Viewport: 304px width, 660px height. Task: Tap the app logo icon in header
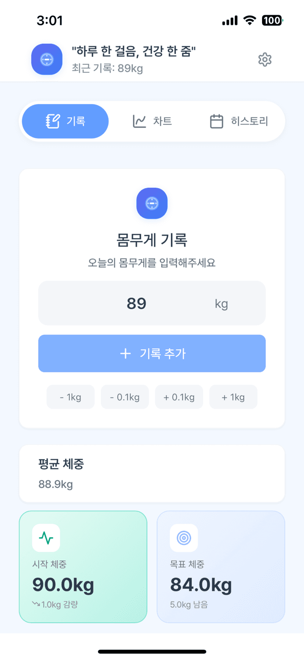point(47,59)
